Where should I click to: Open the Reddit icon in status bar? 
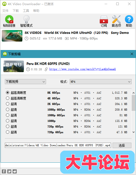pos(15,171)
